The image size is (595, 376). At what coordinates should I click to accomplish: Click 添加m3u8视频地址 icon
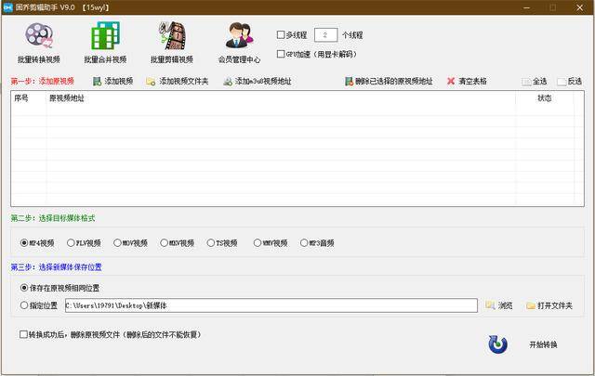pyautogui.click(x=227, y=82)
